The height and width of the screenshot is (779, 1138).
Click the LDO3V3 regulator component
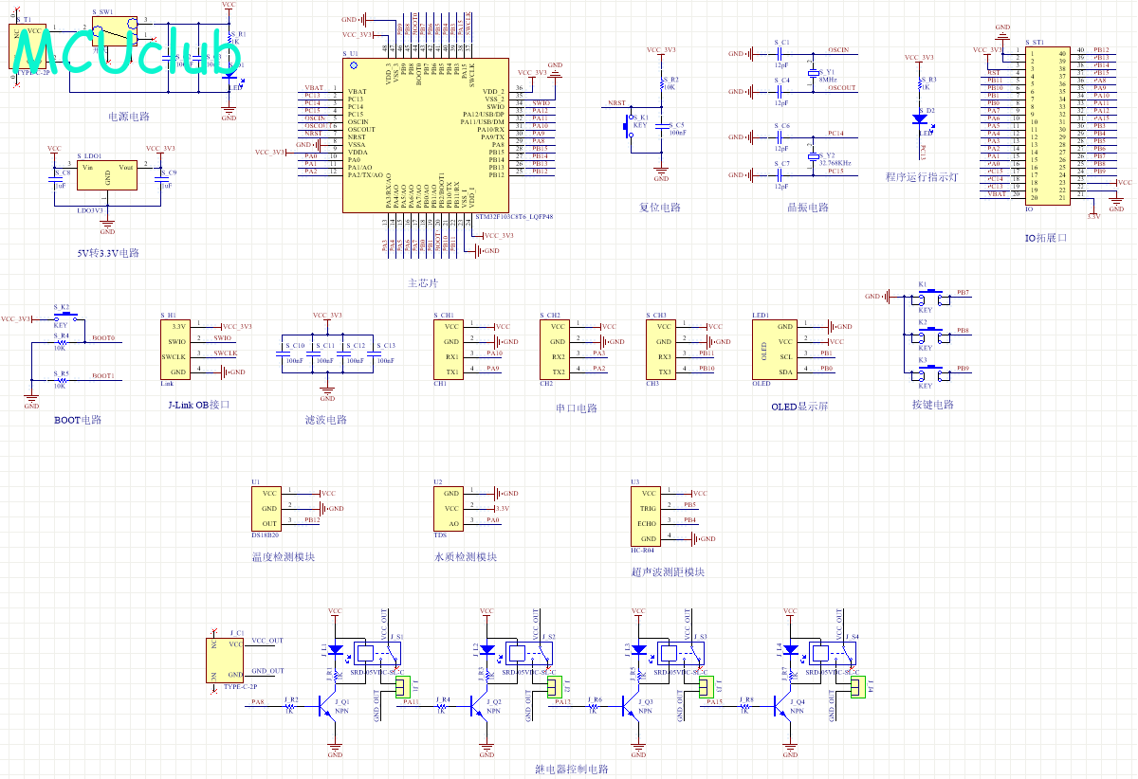107,175
